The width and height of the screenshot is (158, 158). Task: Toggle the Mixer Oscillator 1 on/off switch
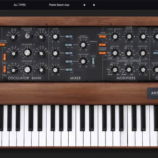pos(69,36)
